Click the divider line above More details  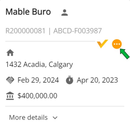click(x=65, y=106)
